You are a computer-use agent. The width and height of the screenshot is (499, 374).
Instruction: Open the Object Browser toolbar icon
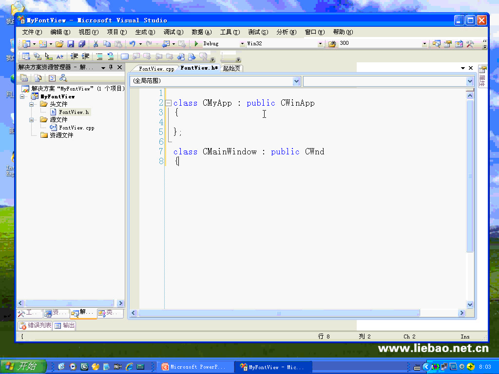point(459,44)
